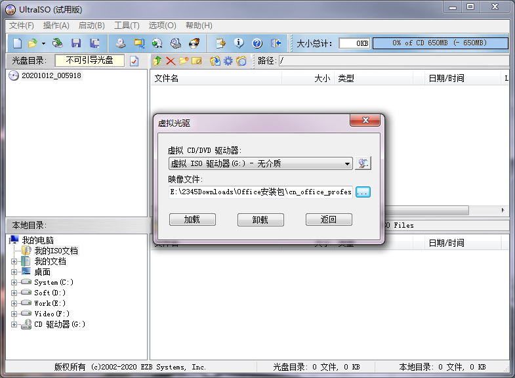The height and width of the screenshot is (378, 515).
Task: Click the set boot info folder icon
Action: point(241,61)
